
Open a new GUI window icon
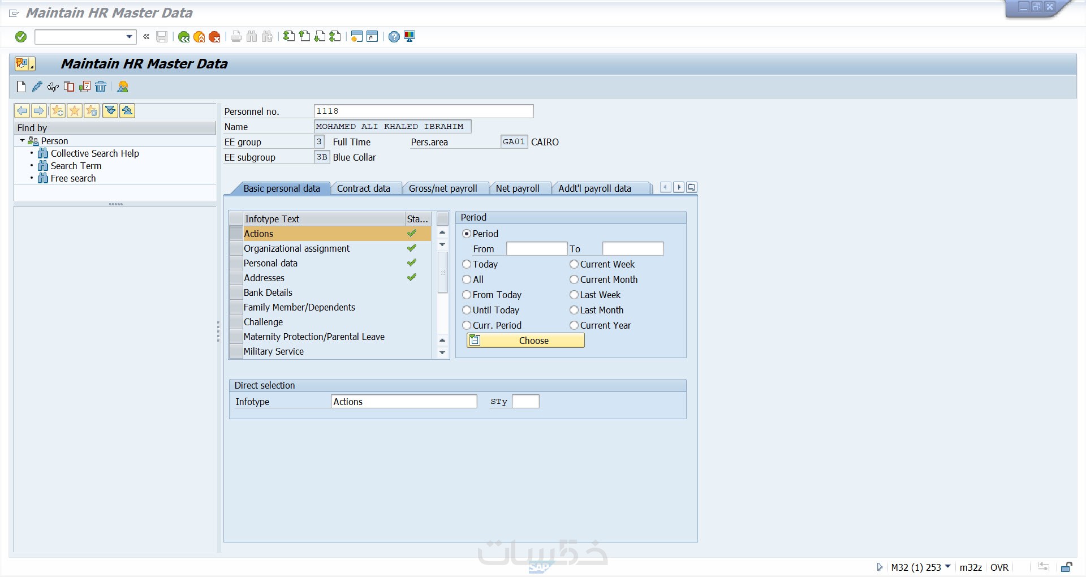coord(356,37)
